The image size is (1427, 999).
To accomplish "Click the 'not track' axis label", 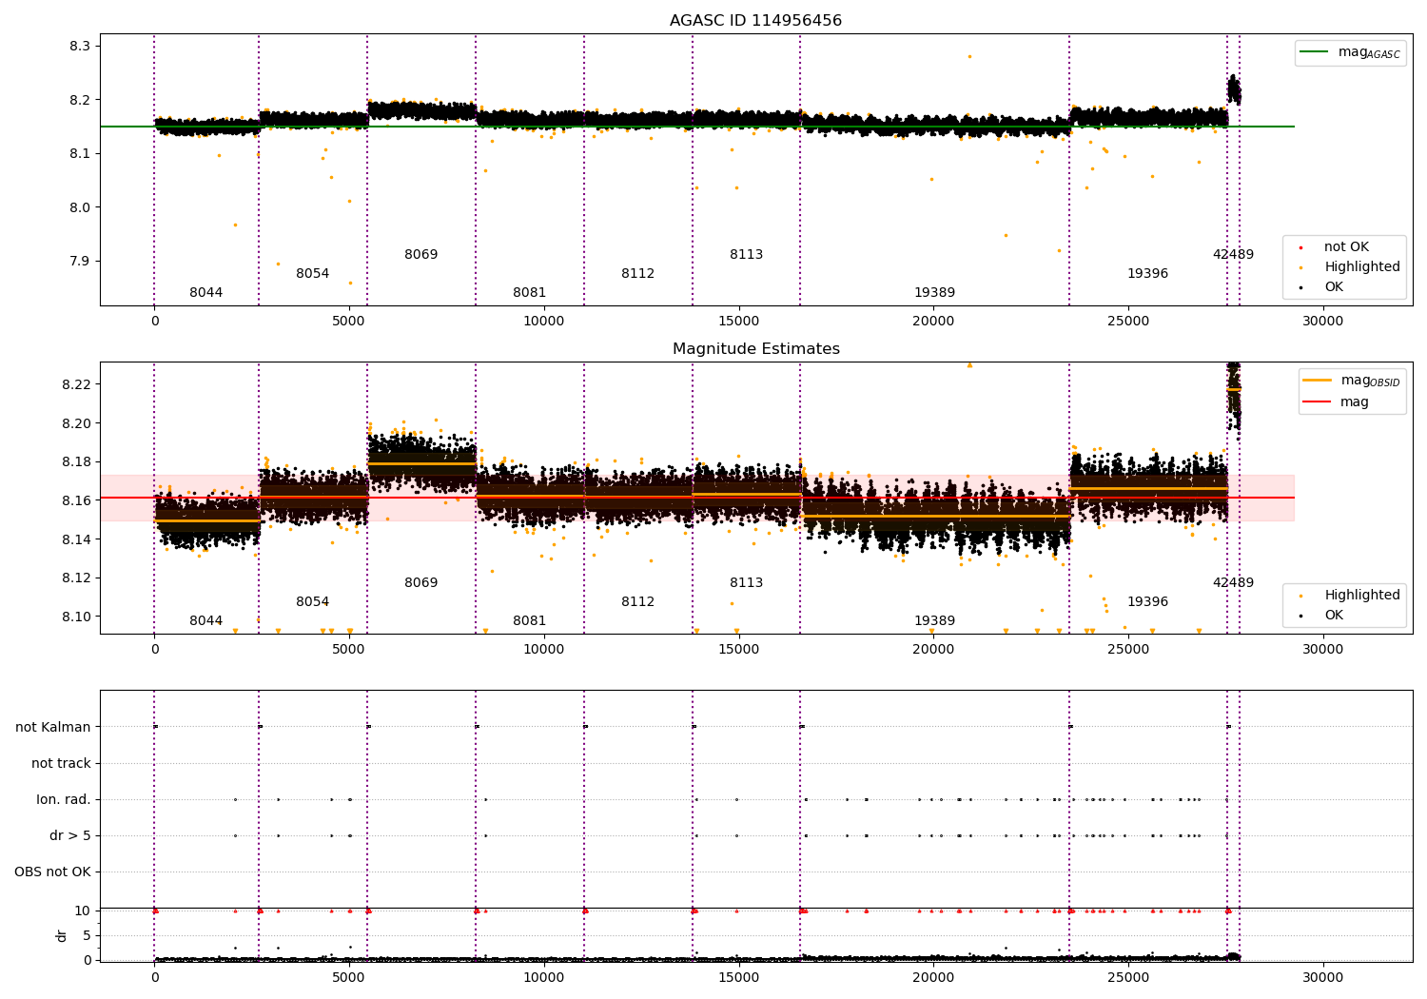I will (x=61, y=764).
